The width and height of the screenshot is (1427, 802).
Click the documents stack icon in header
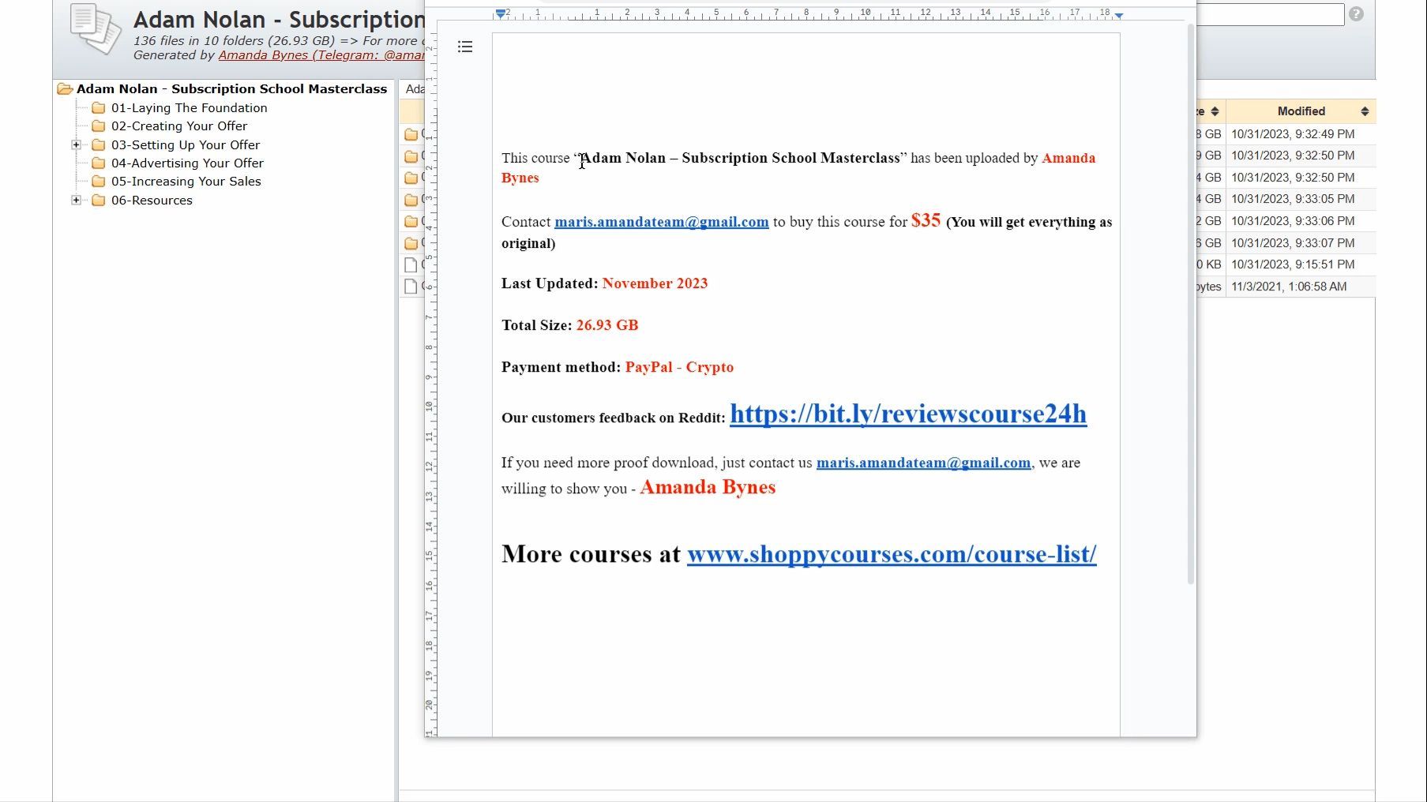96,29
